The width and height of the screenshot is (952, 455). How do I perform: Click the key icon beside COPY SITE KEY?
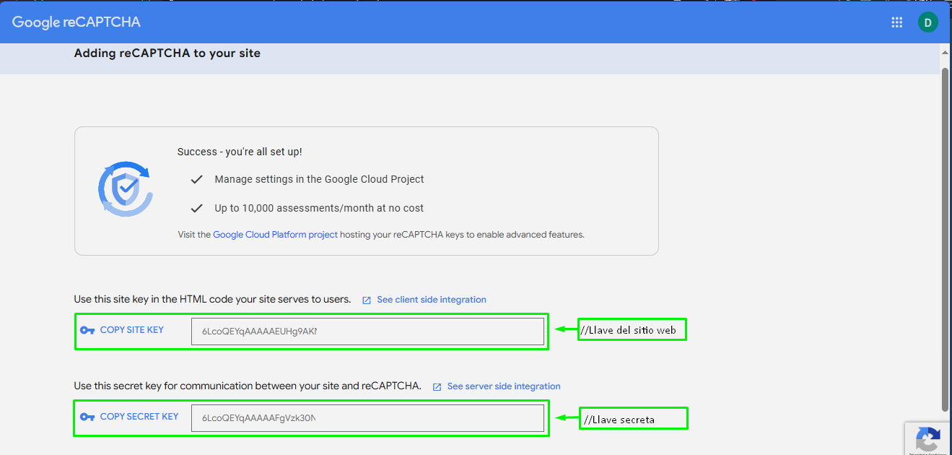tap(87, 331)
